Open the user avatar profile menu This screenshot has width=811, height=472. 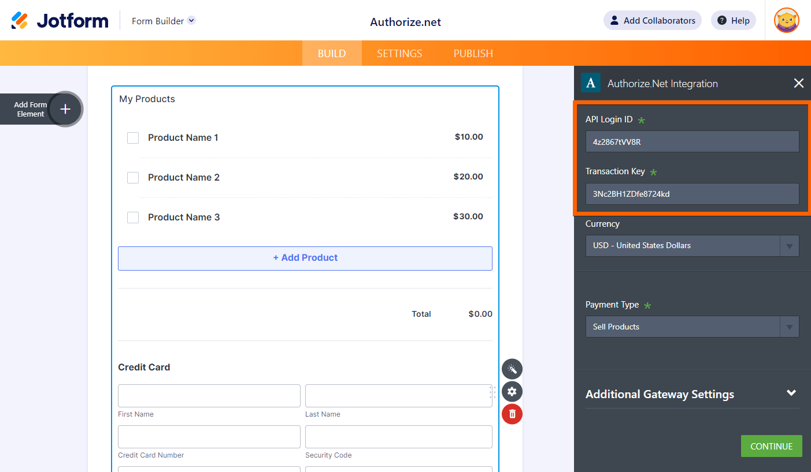click(x=786, y=21)
